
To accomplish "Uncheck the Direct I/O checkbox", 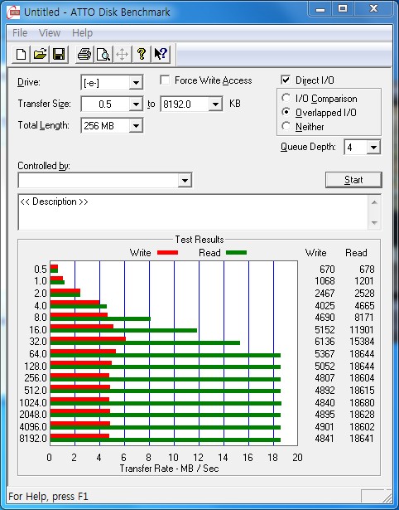I will (x=286, y=80).
